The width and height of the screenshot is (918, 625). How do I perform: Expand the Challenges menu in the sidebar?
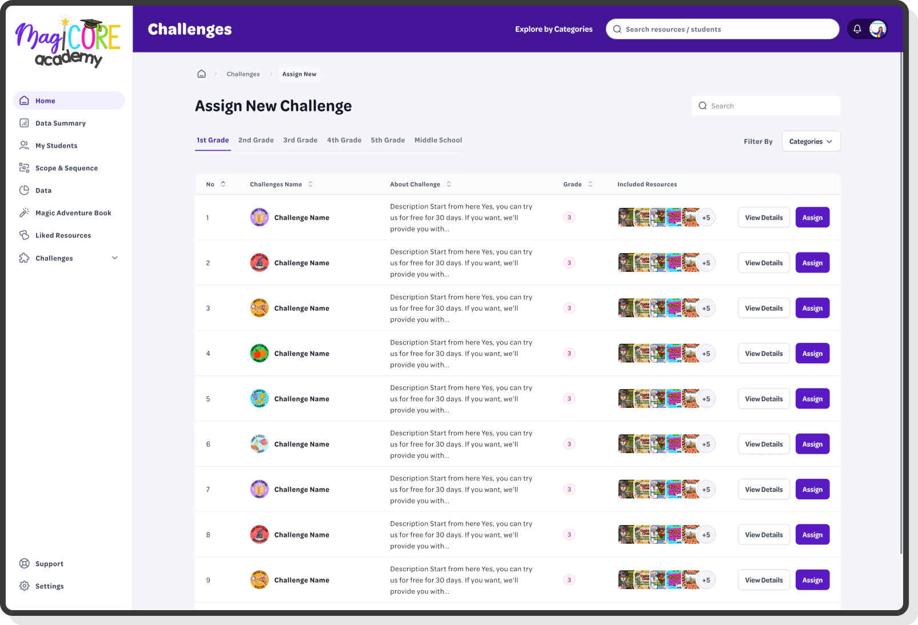(115, 258)
